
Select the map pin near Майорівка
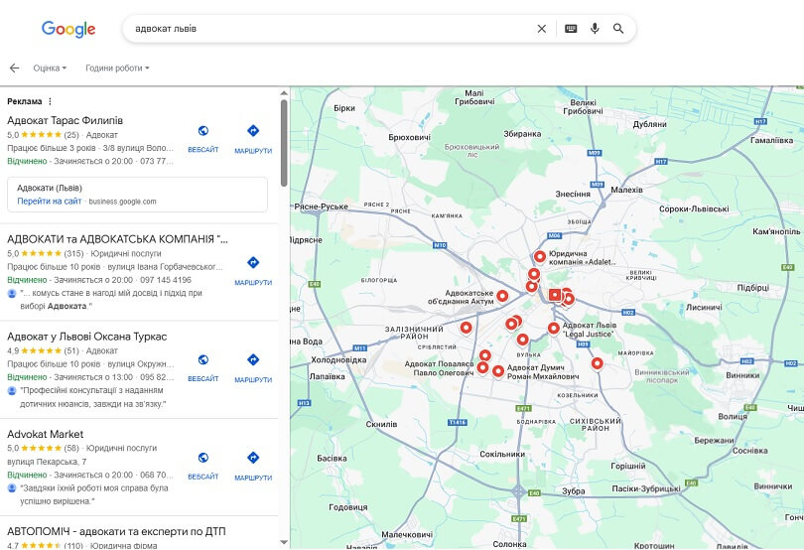[x=597, y=363]
